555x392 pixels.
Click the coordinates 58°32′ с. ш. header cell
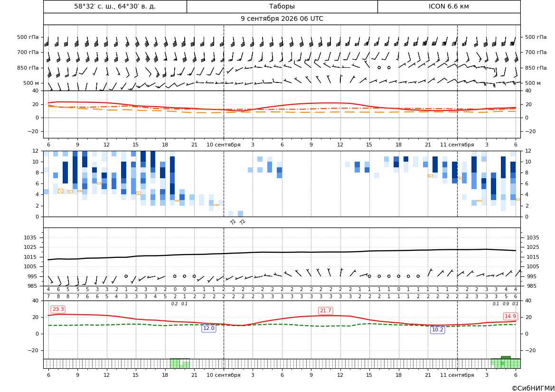click(x=115, y=6)
